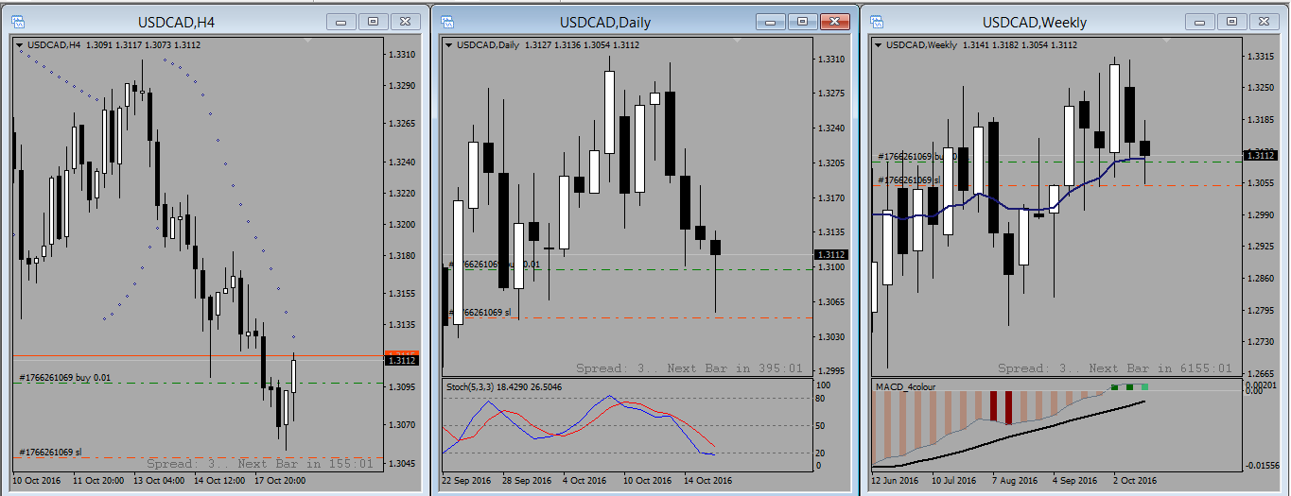Viewport: 1291px width, 496px height.
Task: Click the chart icon in the USDCAD,Daily title bar
Action: point(448,21)
